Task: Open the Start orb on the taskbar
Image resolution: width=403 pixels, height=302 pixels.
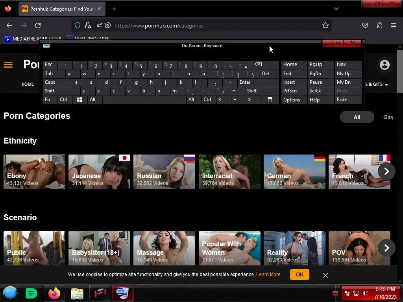Action: [x=10, y=293]
